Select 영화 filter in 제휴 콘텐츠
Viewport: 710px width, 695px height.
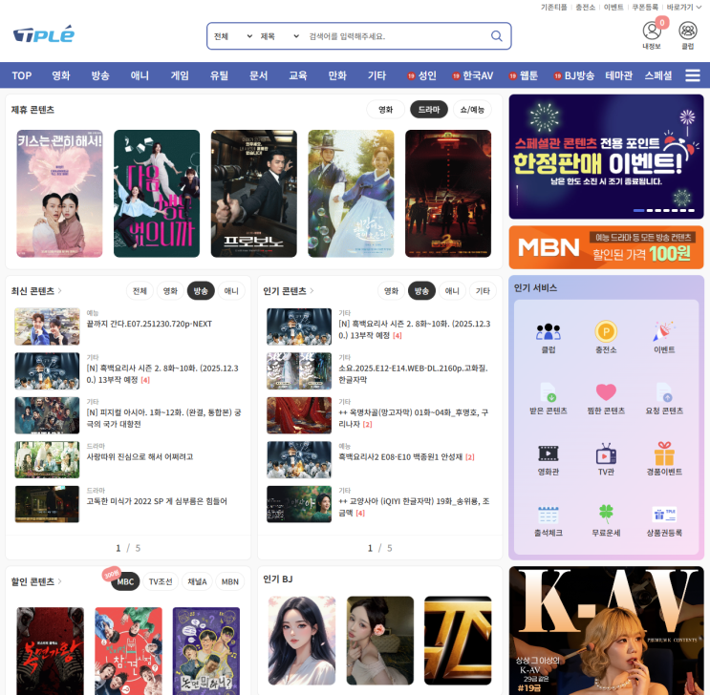click(x=385, y=110)
